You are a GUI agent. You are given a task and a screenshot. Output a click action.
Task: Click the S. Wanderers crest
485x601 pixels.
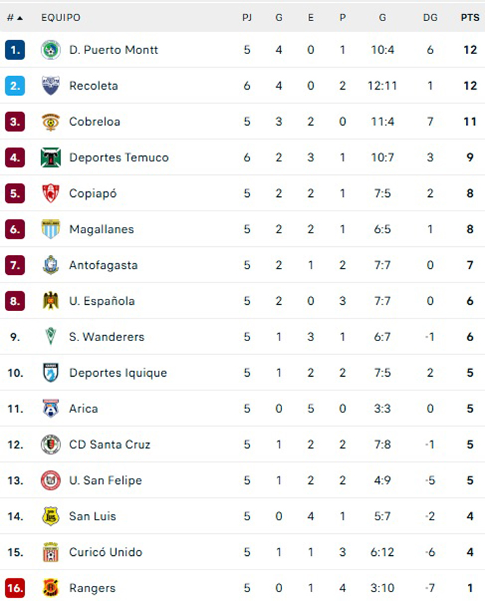(x=51, y=336)
